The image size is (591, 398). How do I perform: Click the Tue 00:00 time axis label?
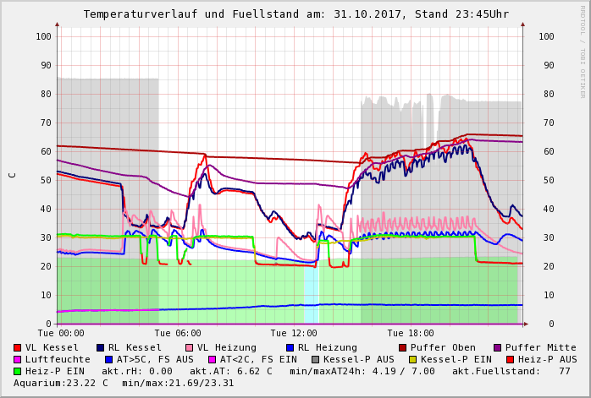click(x=61, y=333)
